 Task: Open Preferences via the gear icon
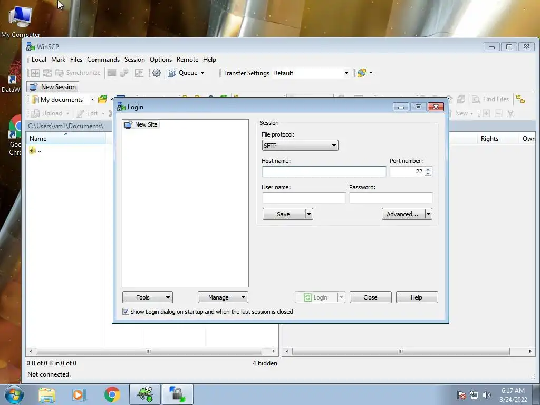[156, 73]
